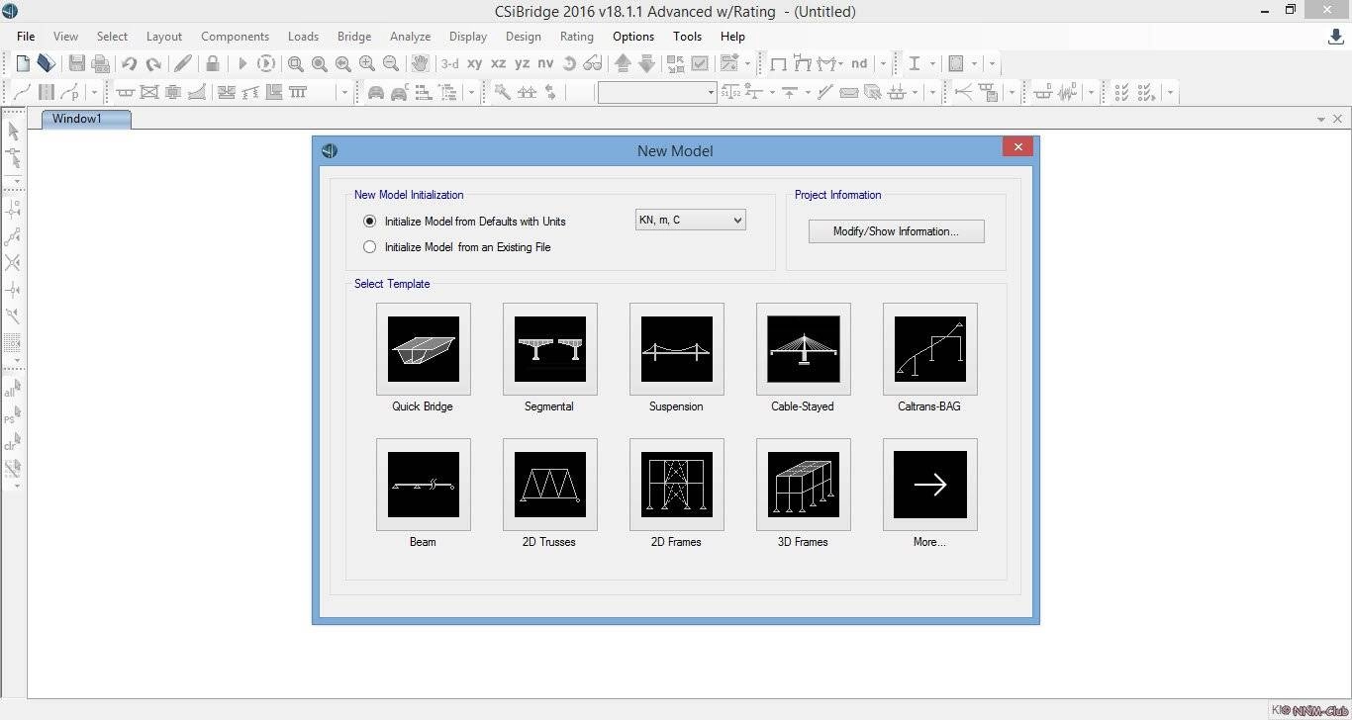Viewport: 1352px width, 720px height.
Task: Choose the Segmental template
Action: (550, 349)
